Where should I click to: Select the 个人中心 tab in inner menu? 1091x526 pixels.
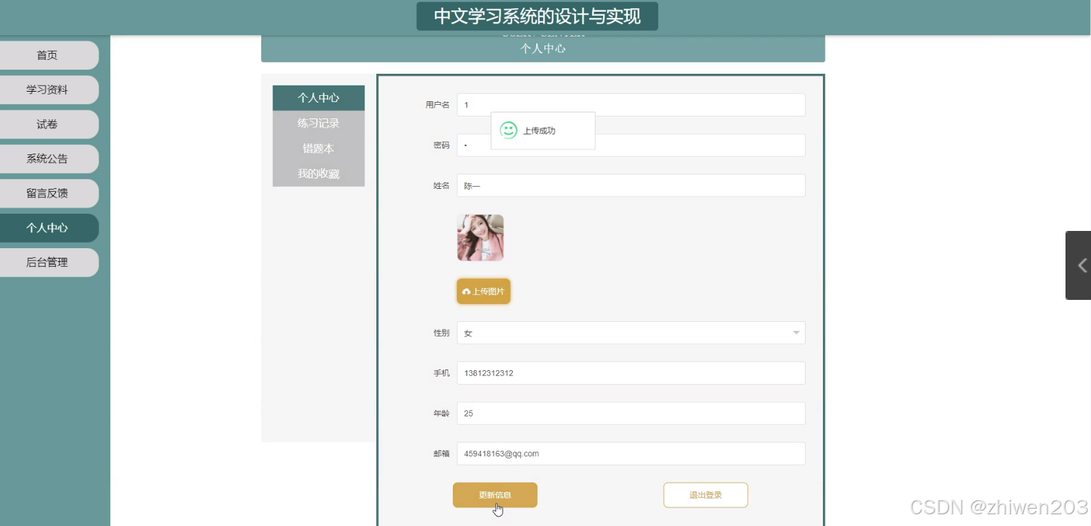click(x=318, y=98)
